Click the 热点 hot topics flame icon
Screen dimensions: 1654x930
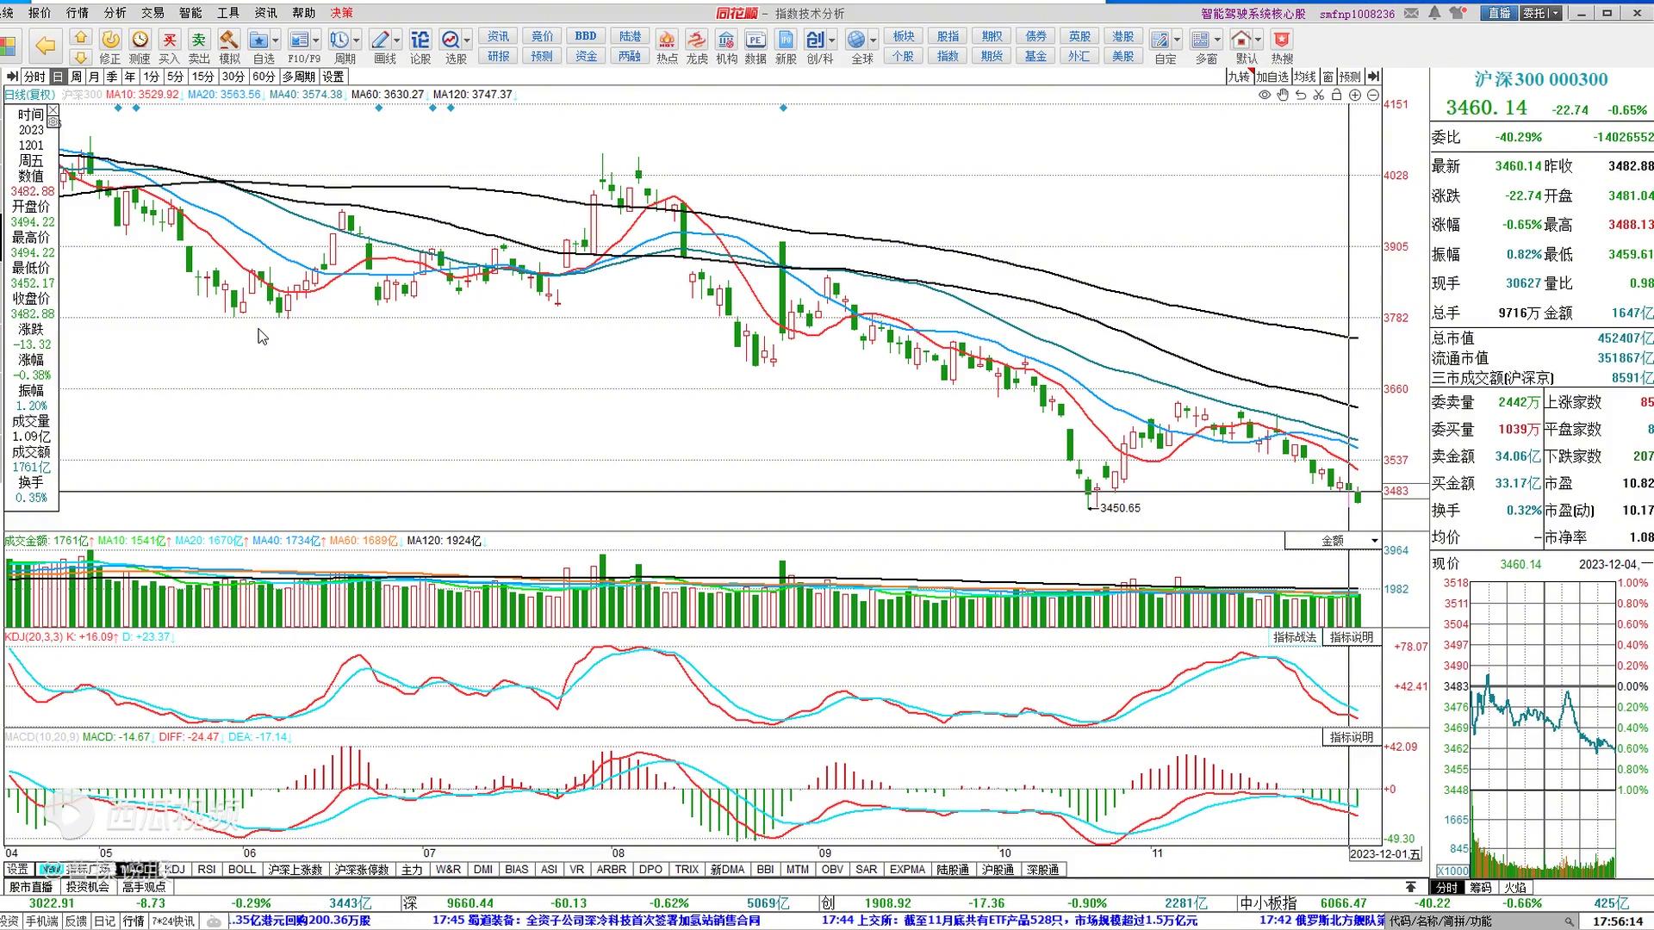tap(667, 40)
